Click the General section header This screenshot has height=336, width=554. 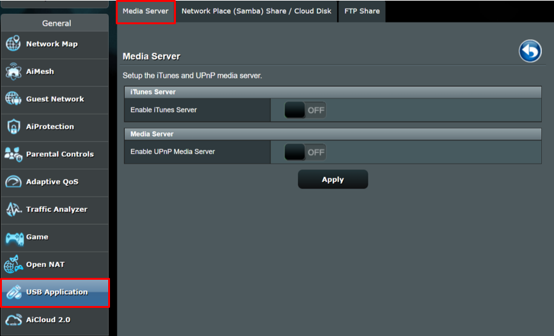coord(56,23)
